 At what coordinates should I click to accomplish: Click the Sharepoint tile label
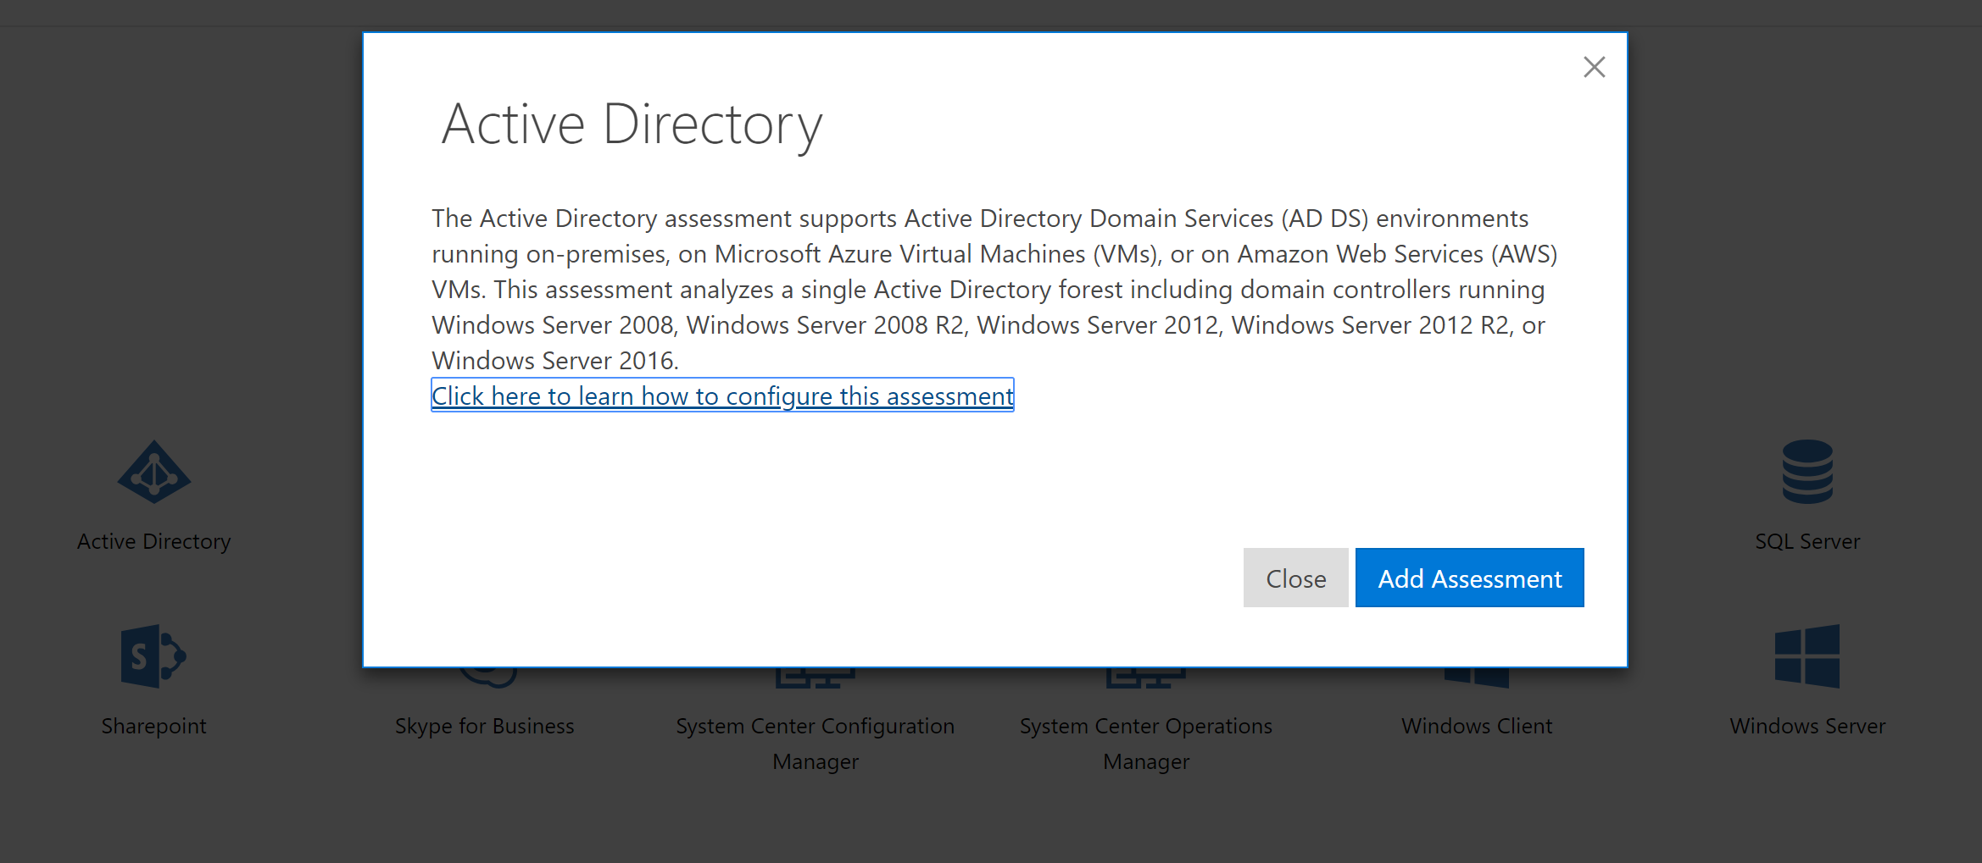(153, 726)
